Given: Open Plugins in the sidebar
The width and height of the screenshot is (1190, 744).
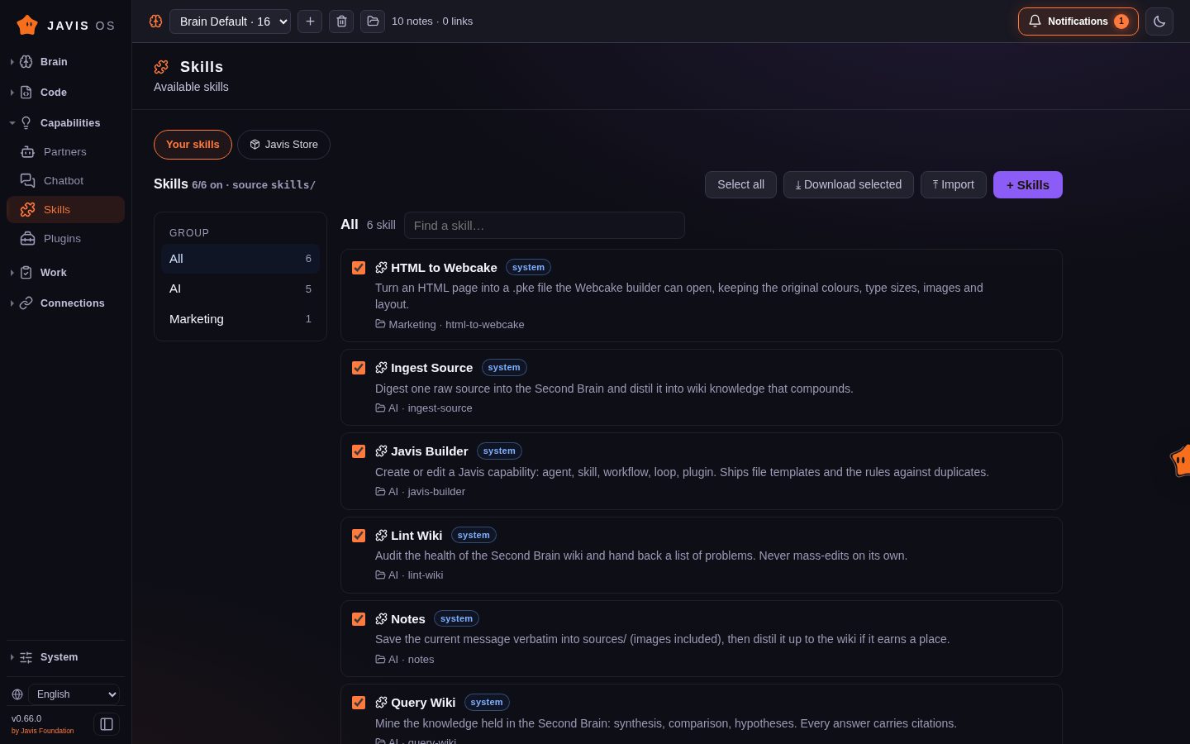Looking at the screenshot, I should (x=65, y=239).
